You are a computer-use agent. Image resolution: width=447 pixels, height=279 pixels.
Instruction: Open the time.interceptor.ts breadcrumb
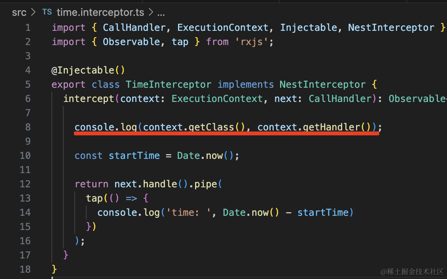(100, 13)
